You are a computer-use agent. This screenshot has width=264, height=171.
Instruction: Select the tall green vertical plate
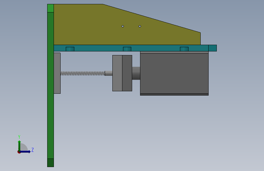click(51, 85)
